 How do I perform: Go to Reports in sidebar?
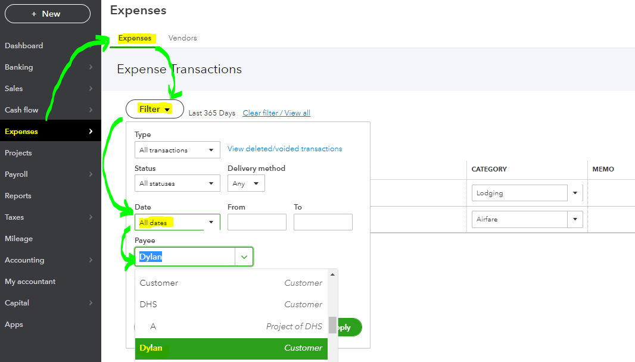(x=18, y=196)
